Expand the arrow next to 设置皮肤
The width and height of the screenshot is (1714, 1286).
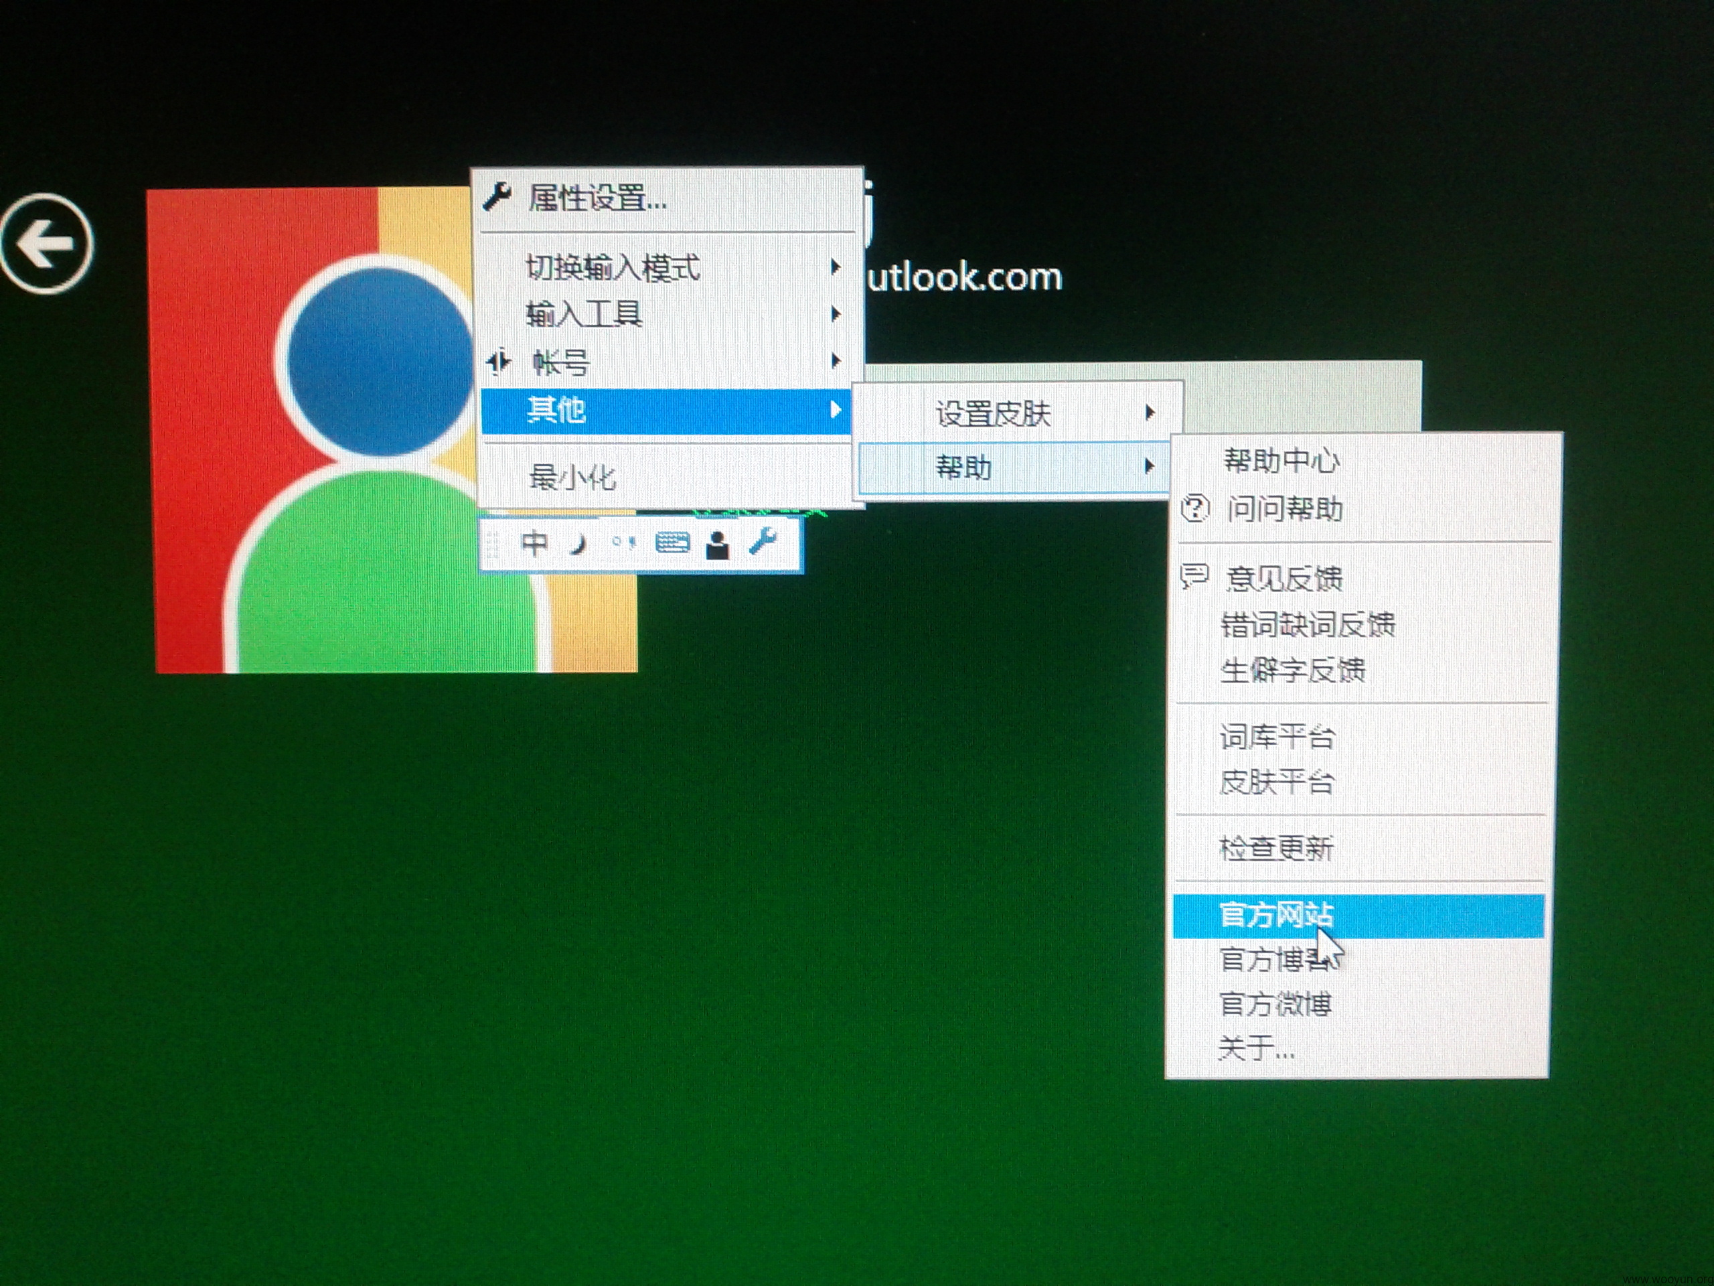1150,413
